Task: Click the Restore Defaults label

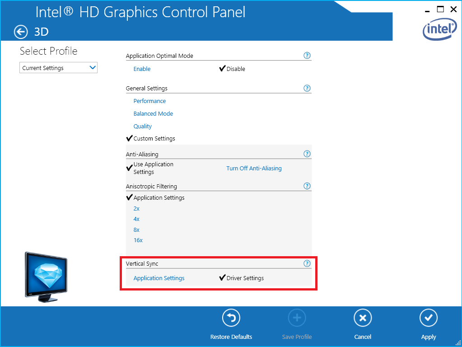Action: 231,337
